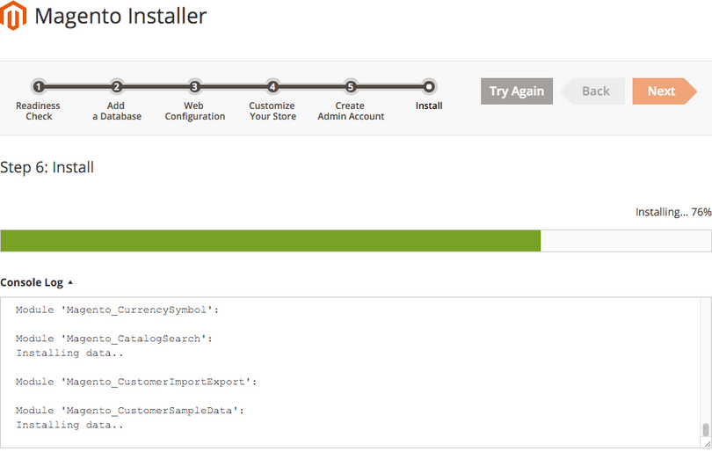Select step 3 Web Configuration marker

coord(194,86)
